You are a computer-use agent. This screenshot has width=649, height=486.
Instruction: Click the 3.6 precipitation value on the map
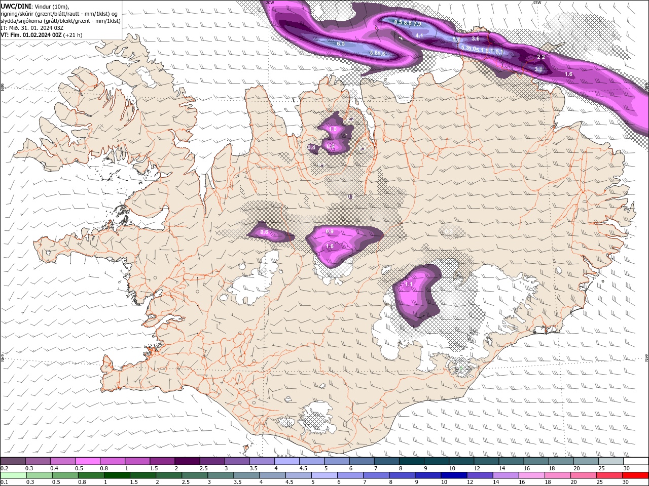click(x=476, y=38)
